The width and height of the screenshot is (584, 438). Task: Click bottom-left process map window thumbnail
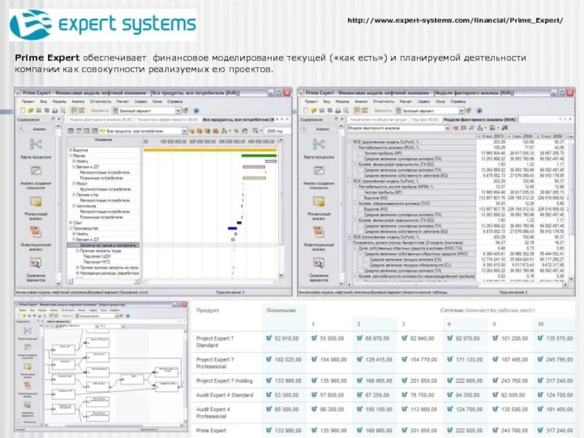click(101, 367)
